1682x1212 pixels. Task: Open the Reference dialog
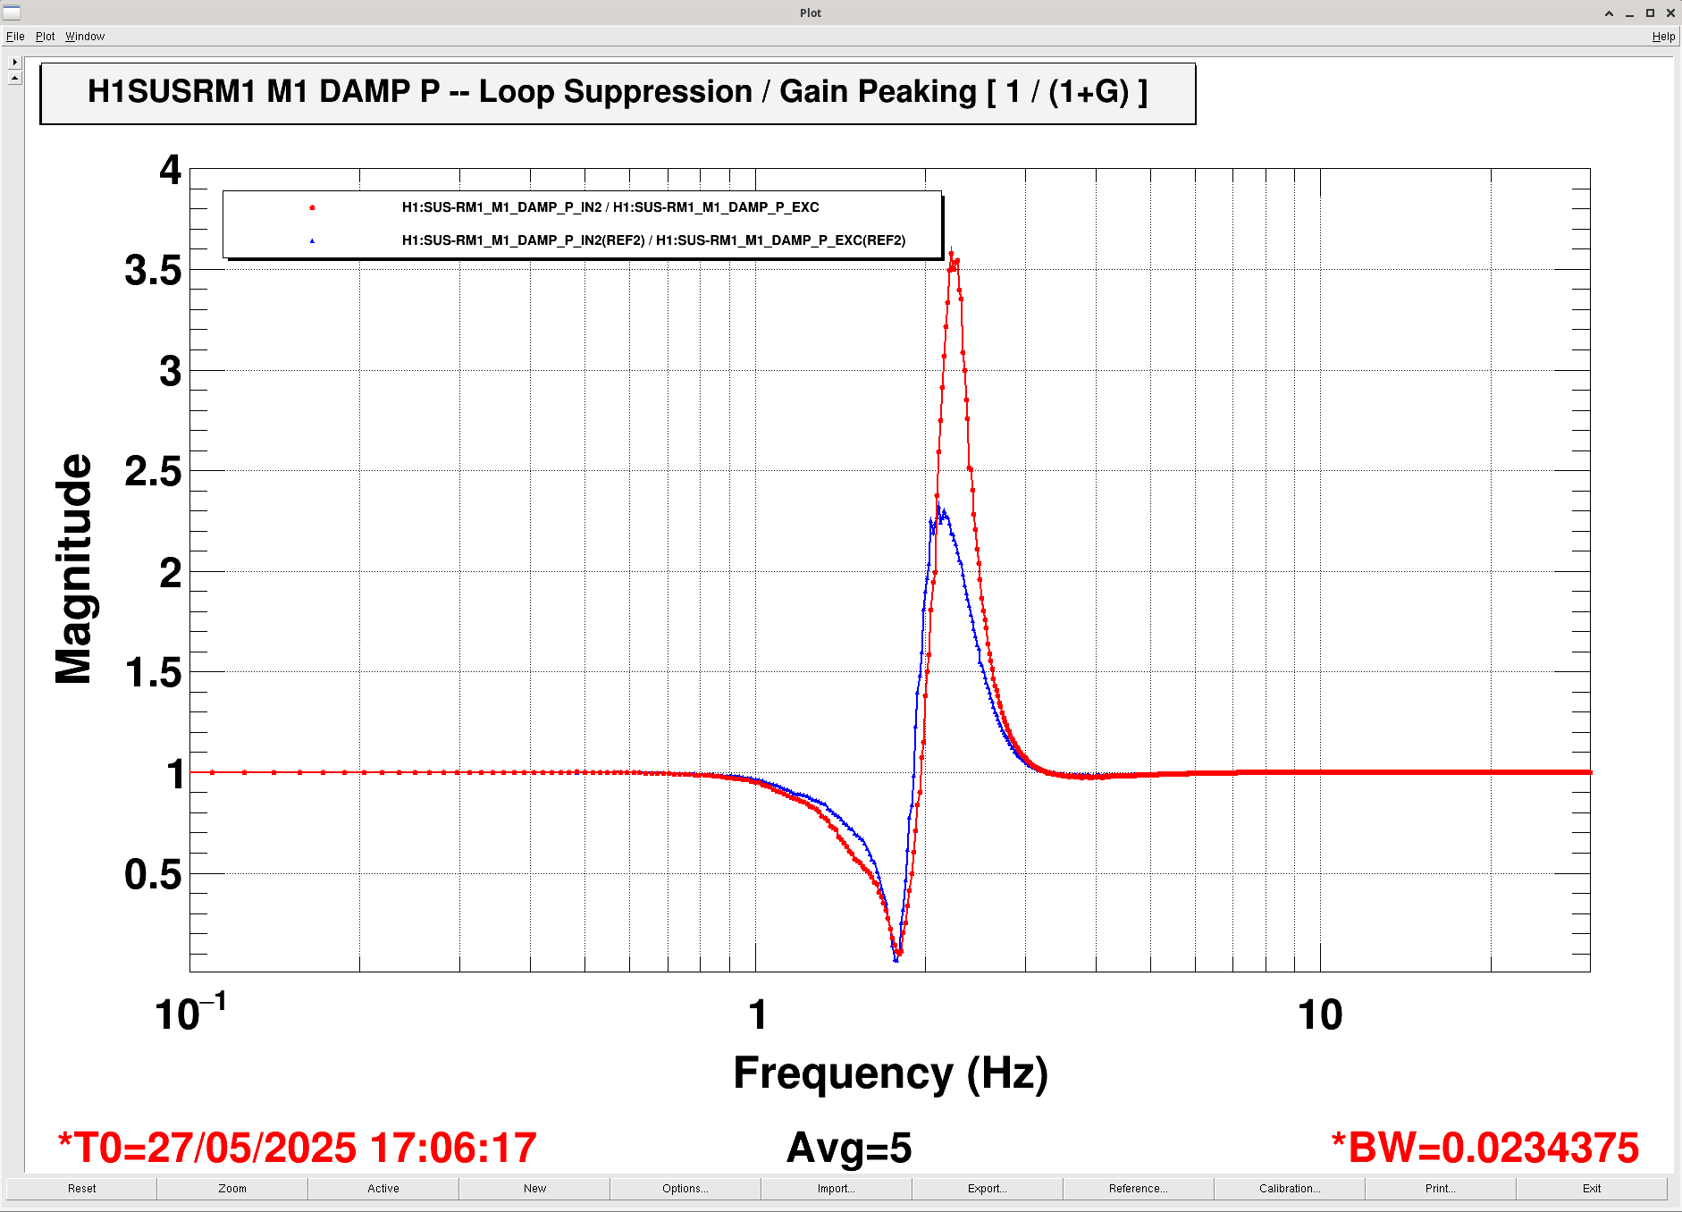1139,1189
